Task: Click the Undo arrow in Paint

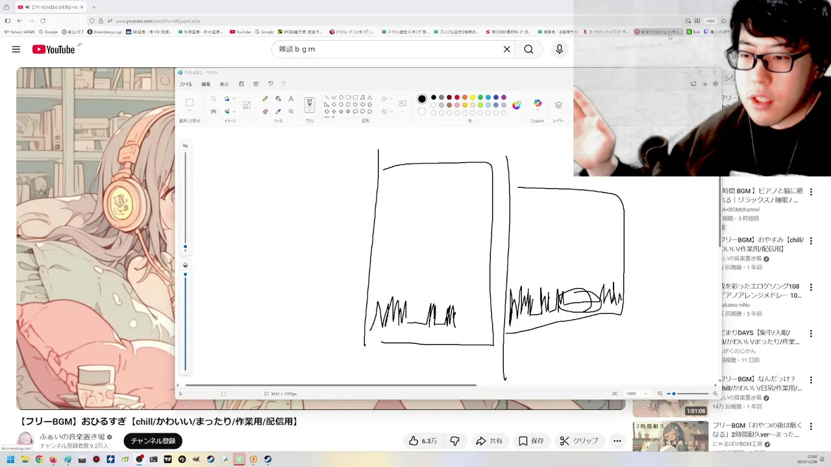Action: click(270, 84)
